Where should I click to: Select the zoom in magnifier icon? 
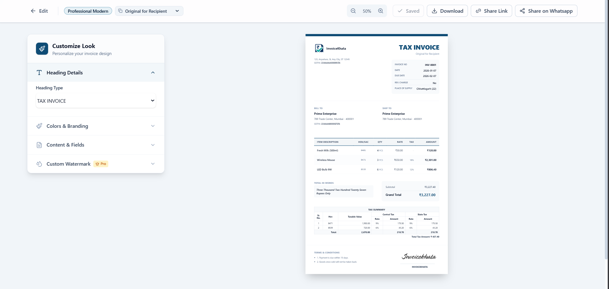380,10
